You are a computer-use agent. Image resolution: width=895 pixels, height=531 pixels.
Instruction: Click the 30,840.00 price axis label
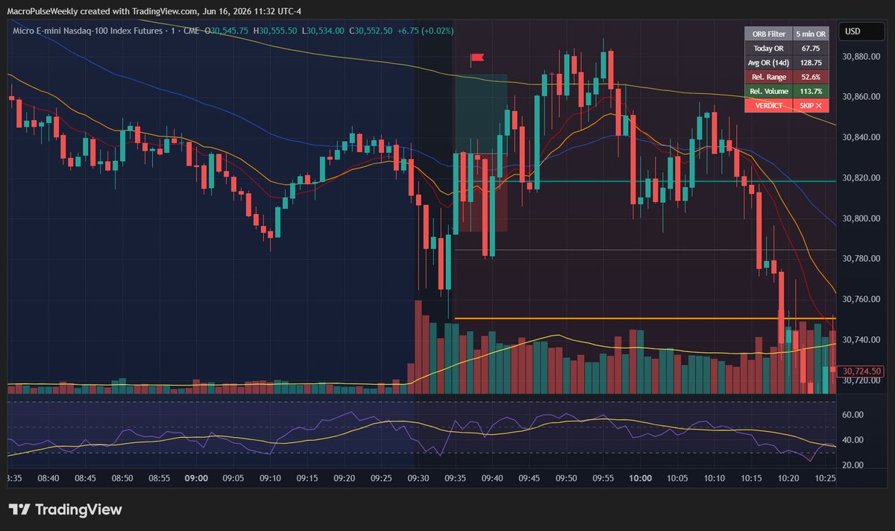point(862,137)
